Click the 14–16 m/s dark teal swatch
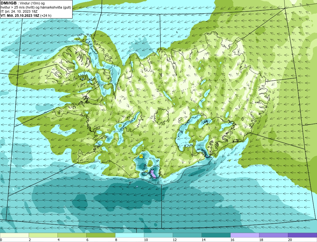The image size is (317, 242). [x=216, y=235]
